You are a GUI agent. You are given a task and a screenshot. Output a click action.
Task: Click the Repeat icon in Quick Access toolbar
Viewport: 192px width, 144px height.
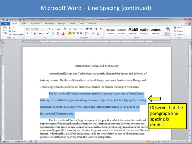pos(20,20)
